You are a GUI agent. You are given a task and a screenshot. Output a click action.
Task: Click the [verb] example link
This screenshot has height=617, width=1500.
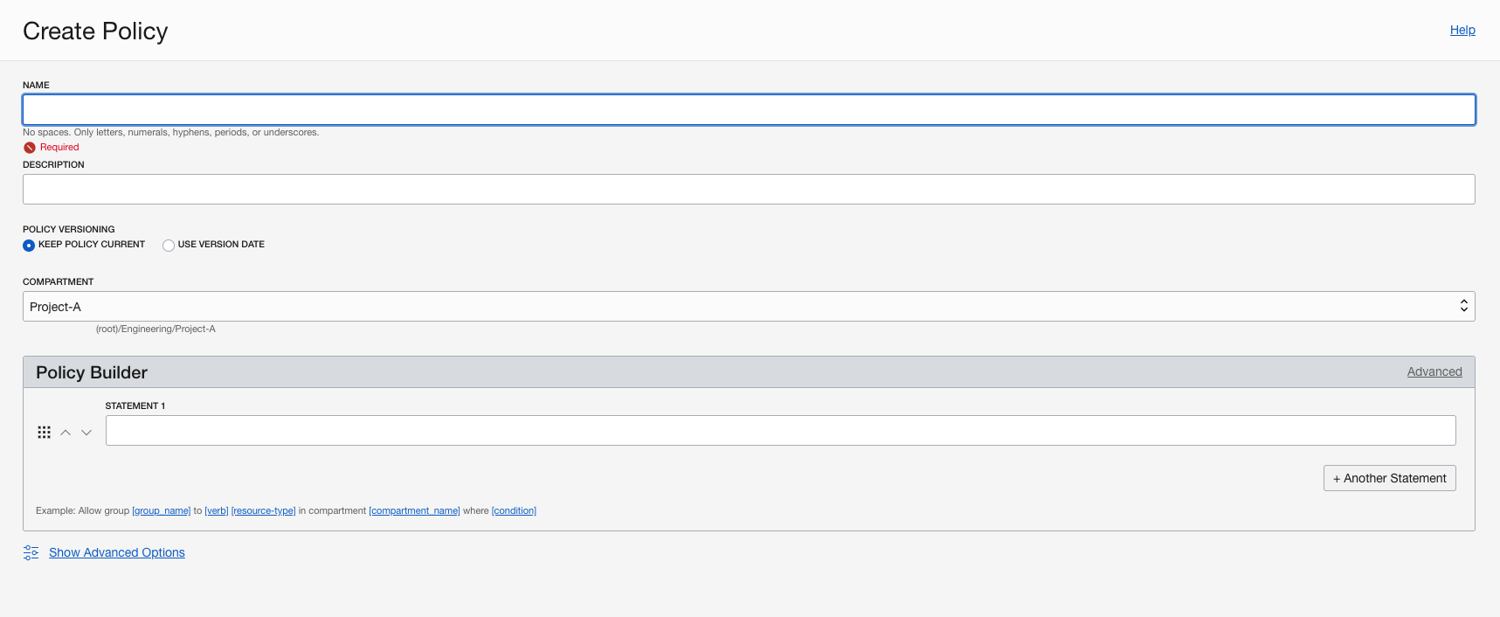pos(217,511)
